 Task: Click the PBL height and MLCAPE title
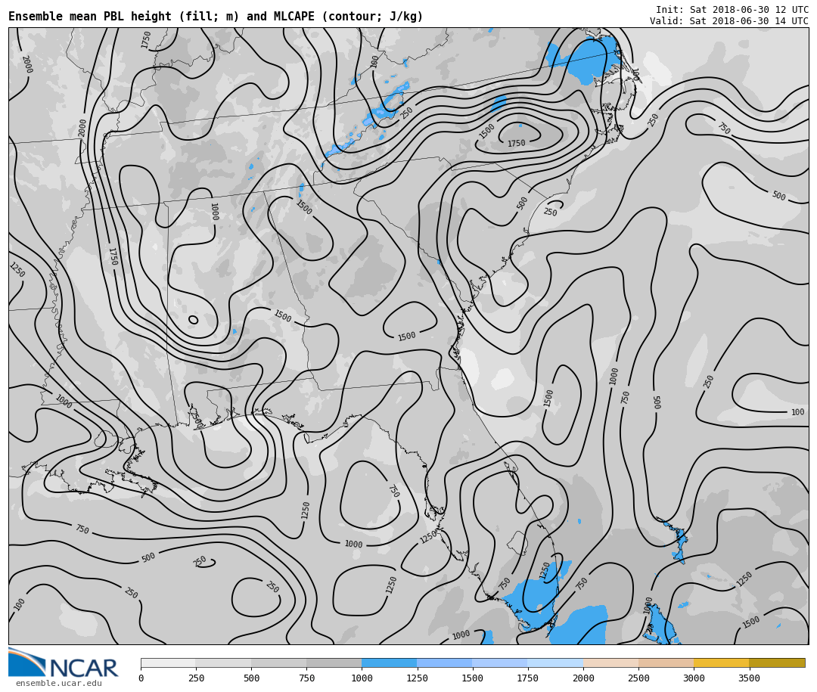pyautogui.click(x=216, y=17)
